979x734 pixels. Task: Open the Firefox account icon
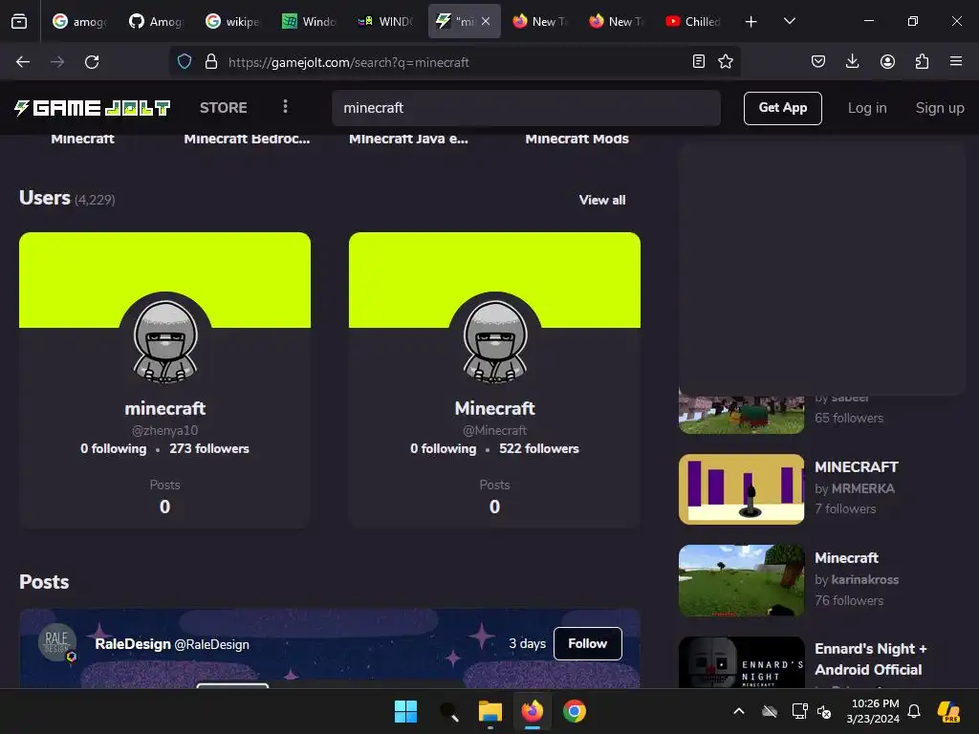(x=887, y=61)
